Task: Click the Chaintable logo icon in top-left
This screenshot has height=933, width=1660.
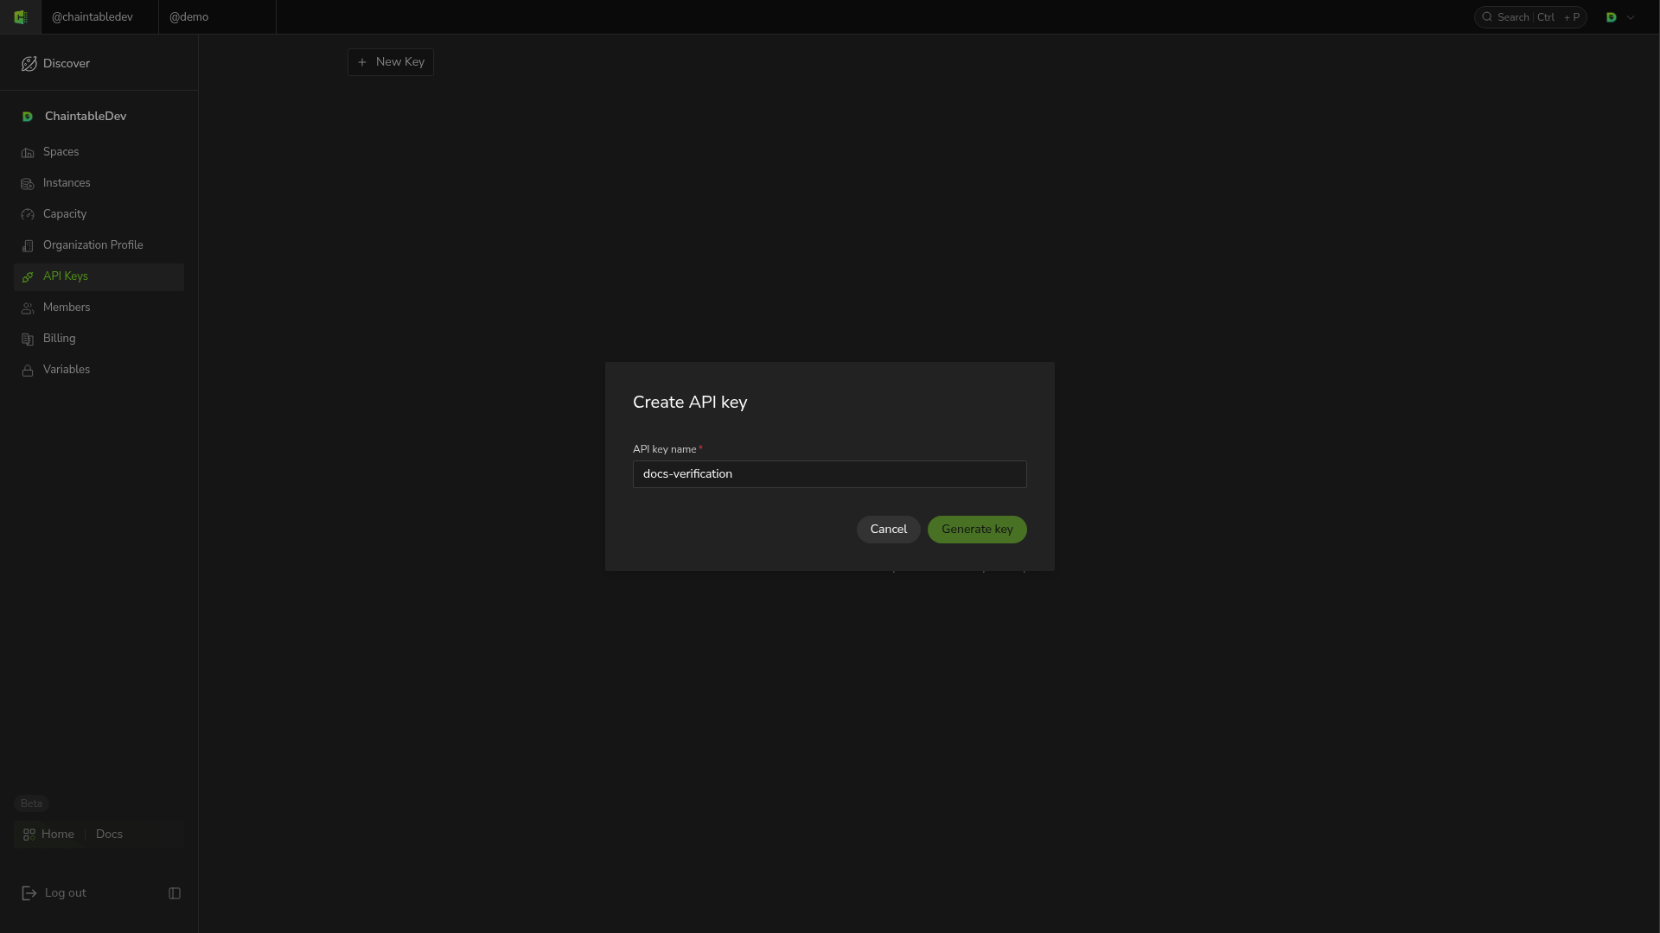Action: coord(21,17)
